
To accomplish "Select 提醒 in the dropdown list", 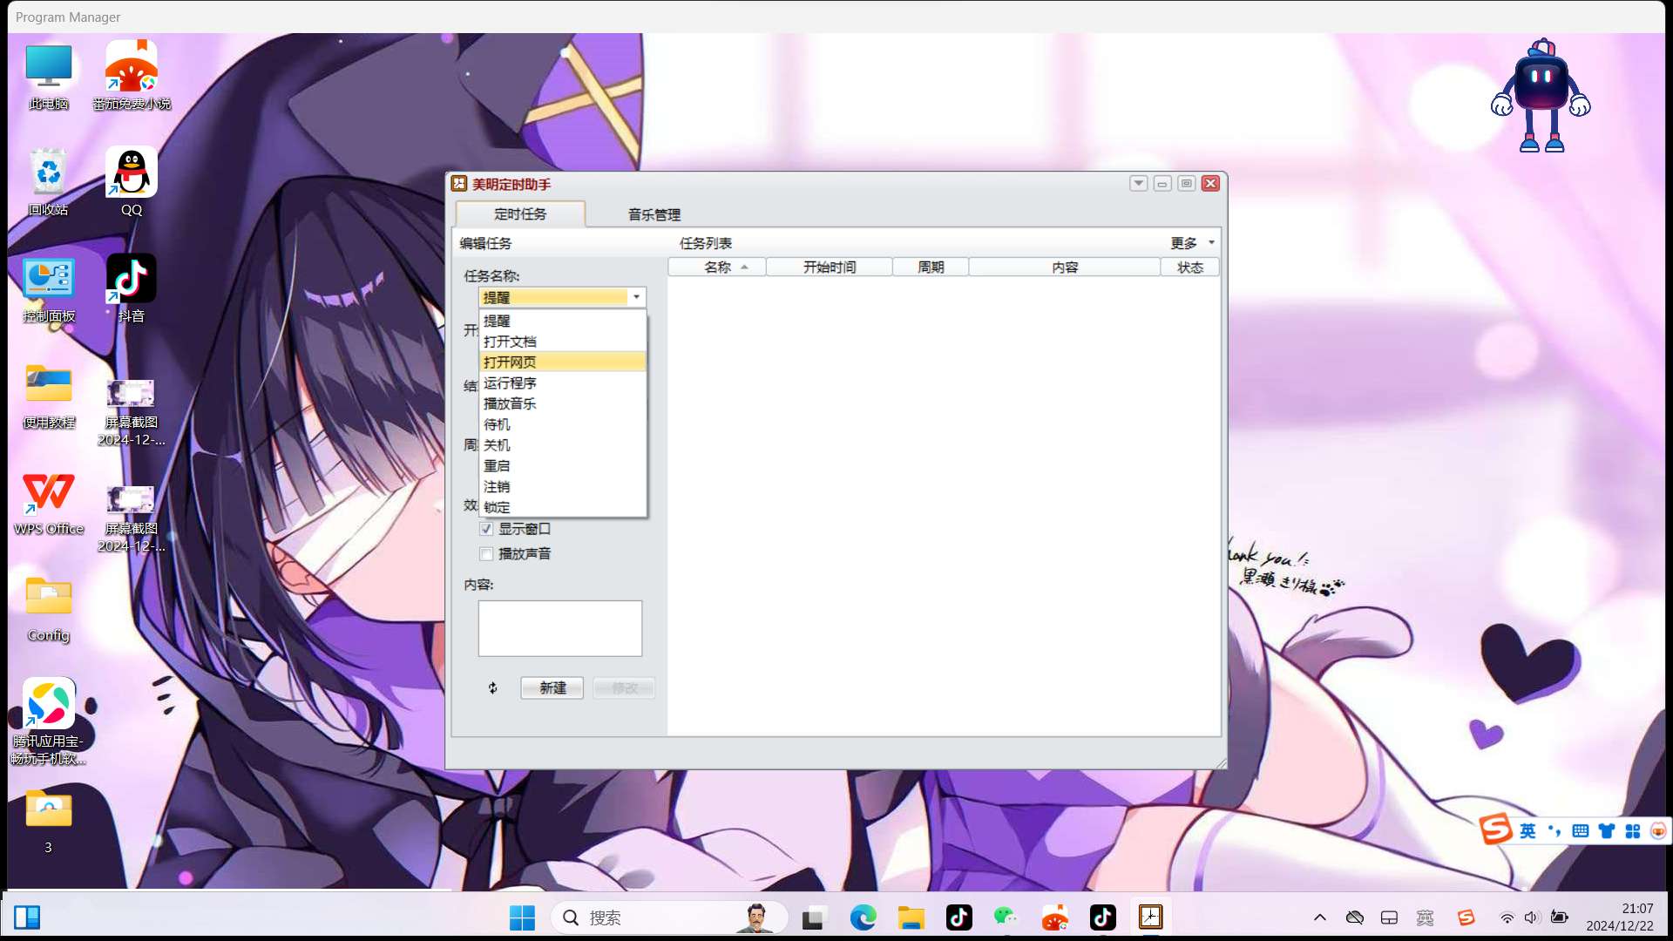I will 563,321.
